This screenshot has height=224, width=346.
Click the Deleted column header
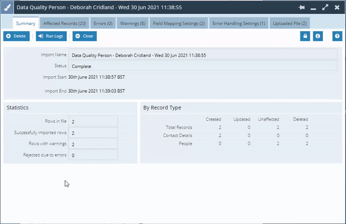300,120
